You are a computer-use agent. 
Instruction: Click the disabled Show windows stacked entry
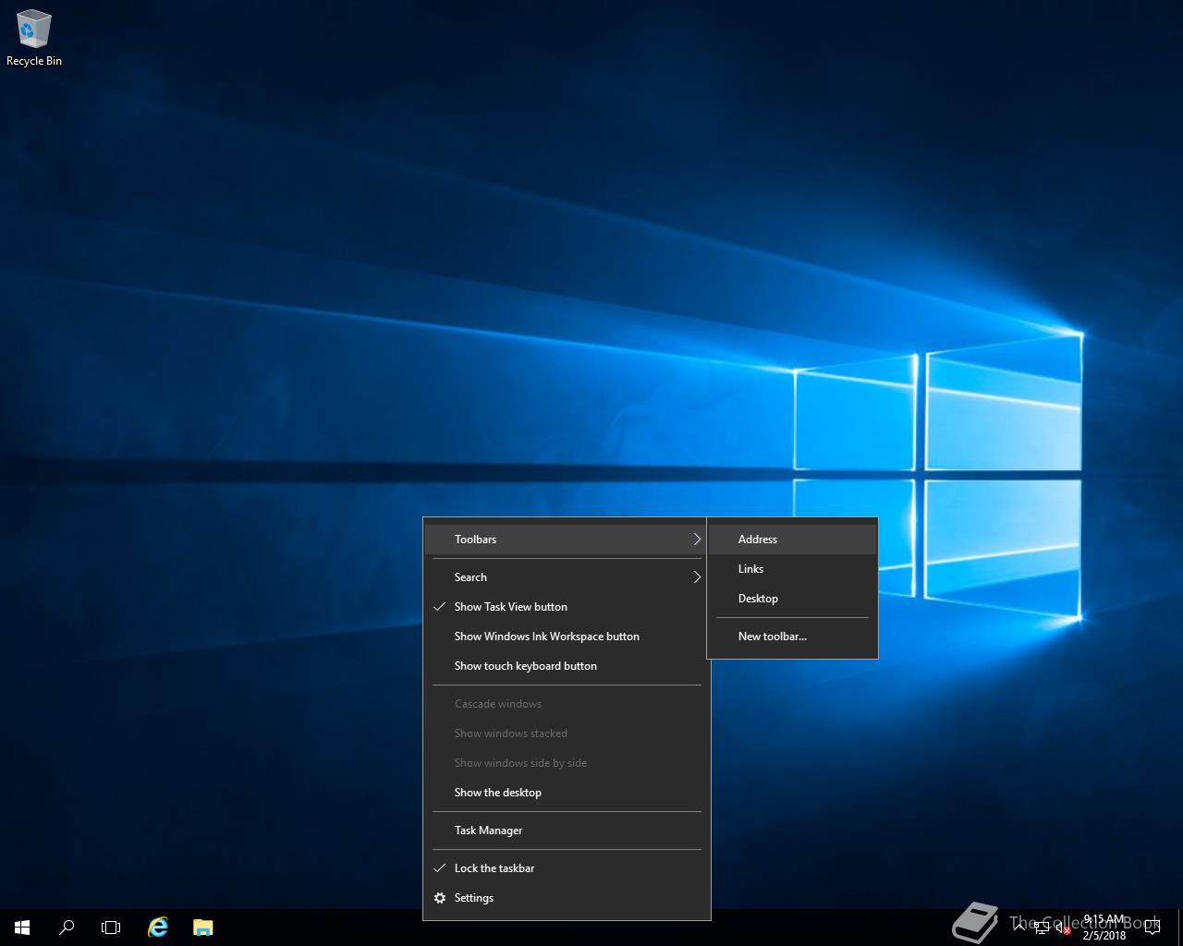point(567,734)
